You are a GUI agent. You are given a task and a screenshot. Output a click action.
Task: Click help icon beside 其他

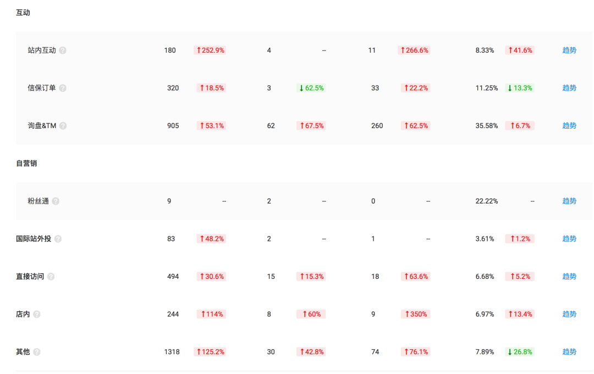tap(37, 352)
